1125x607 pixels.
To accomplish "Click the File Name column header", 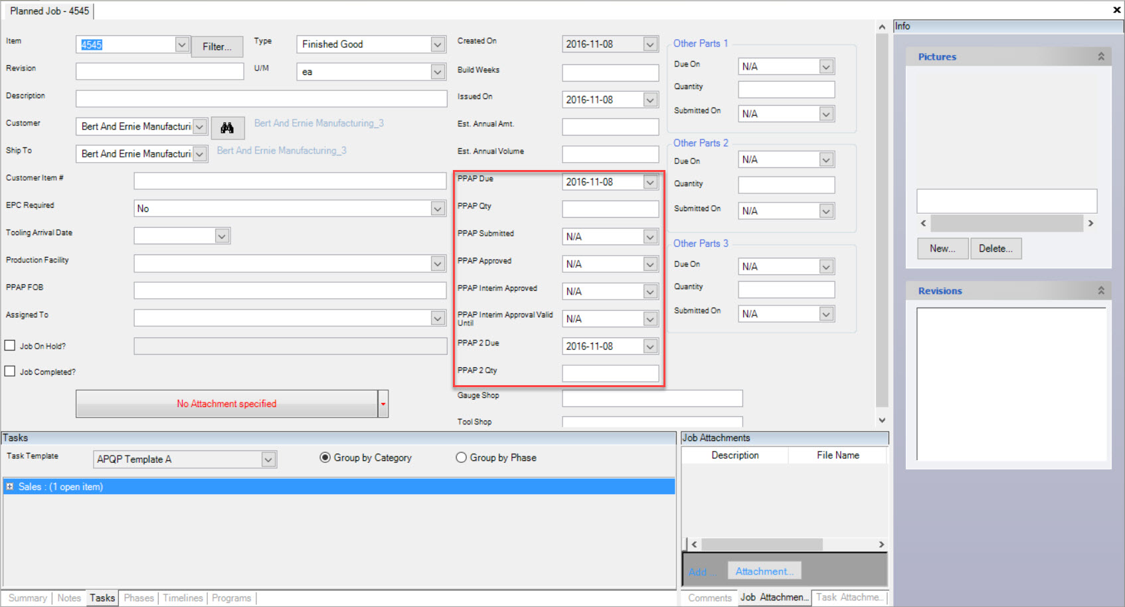I will point(837,456).
